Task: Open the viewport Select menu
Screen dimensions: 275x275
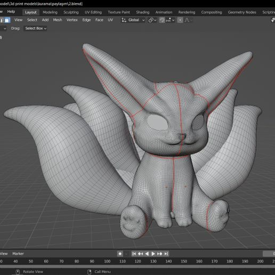Action: (x=32, y=20)
